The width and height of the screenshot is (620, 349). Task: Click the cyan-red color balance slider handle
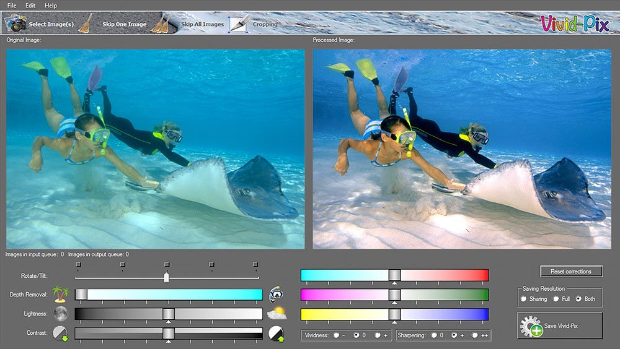pos(394,275)
